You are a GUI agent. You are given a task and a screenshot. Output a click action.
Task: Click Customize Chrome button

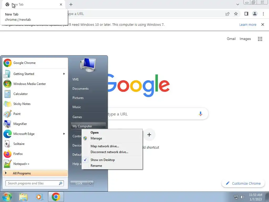tap(244, 183)
